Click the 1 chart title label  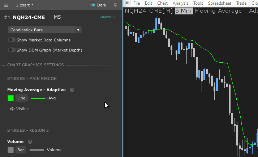coord(25,5)
